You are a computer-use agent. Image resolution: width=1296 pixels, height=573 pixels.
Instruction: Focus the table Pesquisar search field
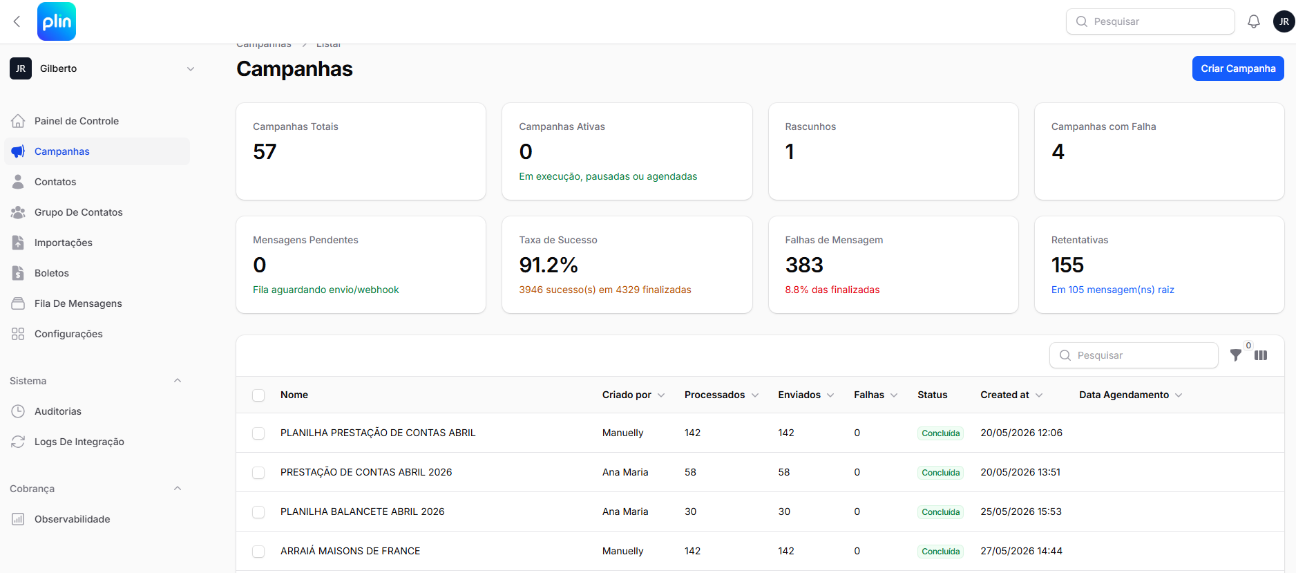pyautogui.click(x=1134, y=355)
